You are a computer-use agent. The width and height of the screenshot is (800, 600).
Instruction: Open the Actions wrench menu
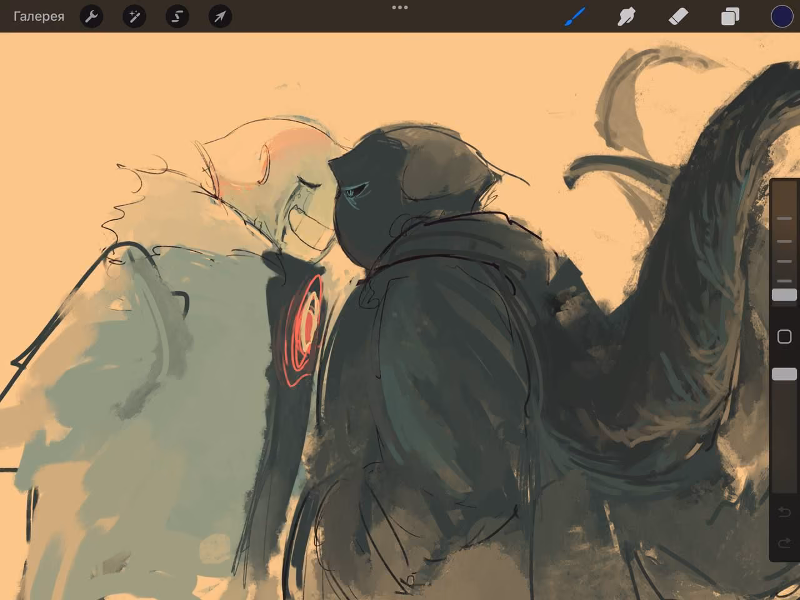click(91, 17)
